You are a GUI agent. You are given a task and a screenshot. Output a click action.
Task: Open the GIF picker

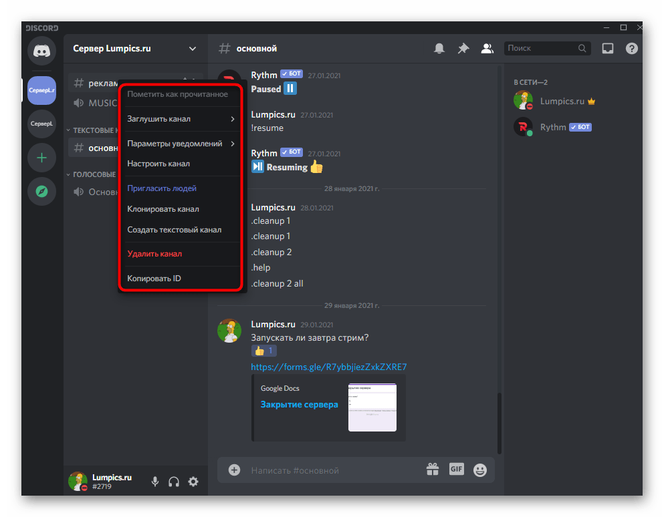click(456, 470)
